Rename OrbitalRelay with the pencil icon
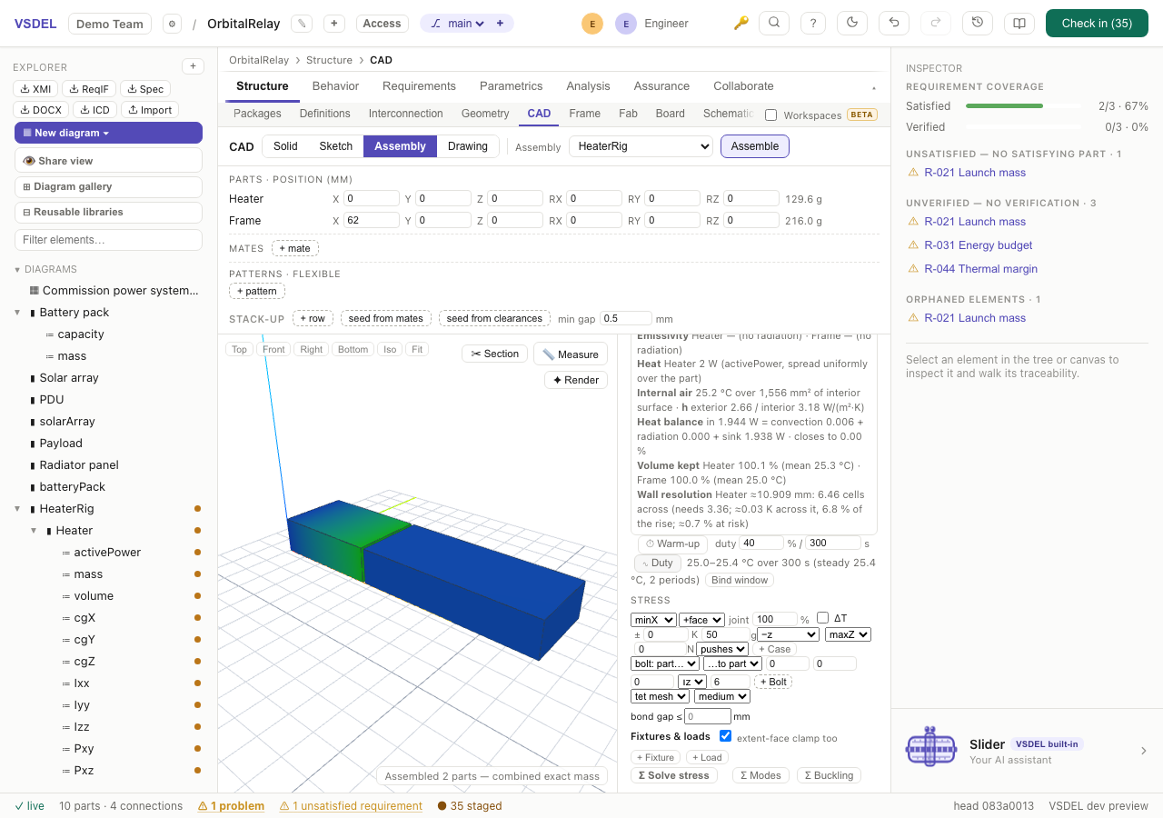This screenshot has width=1163, height=818. pos(302,24)
